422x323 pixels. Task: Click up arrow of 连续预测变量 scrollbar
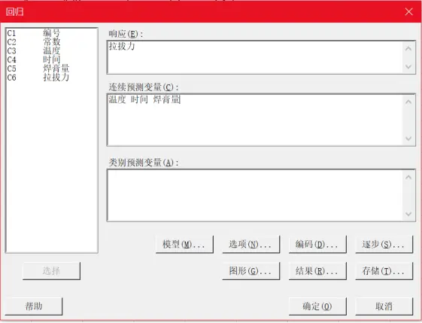408,102
